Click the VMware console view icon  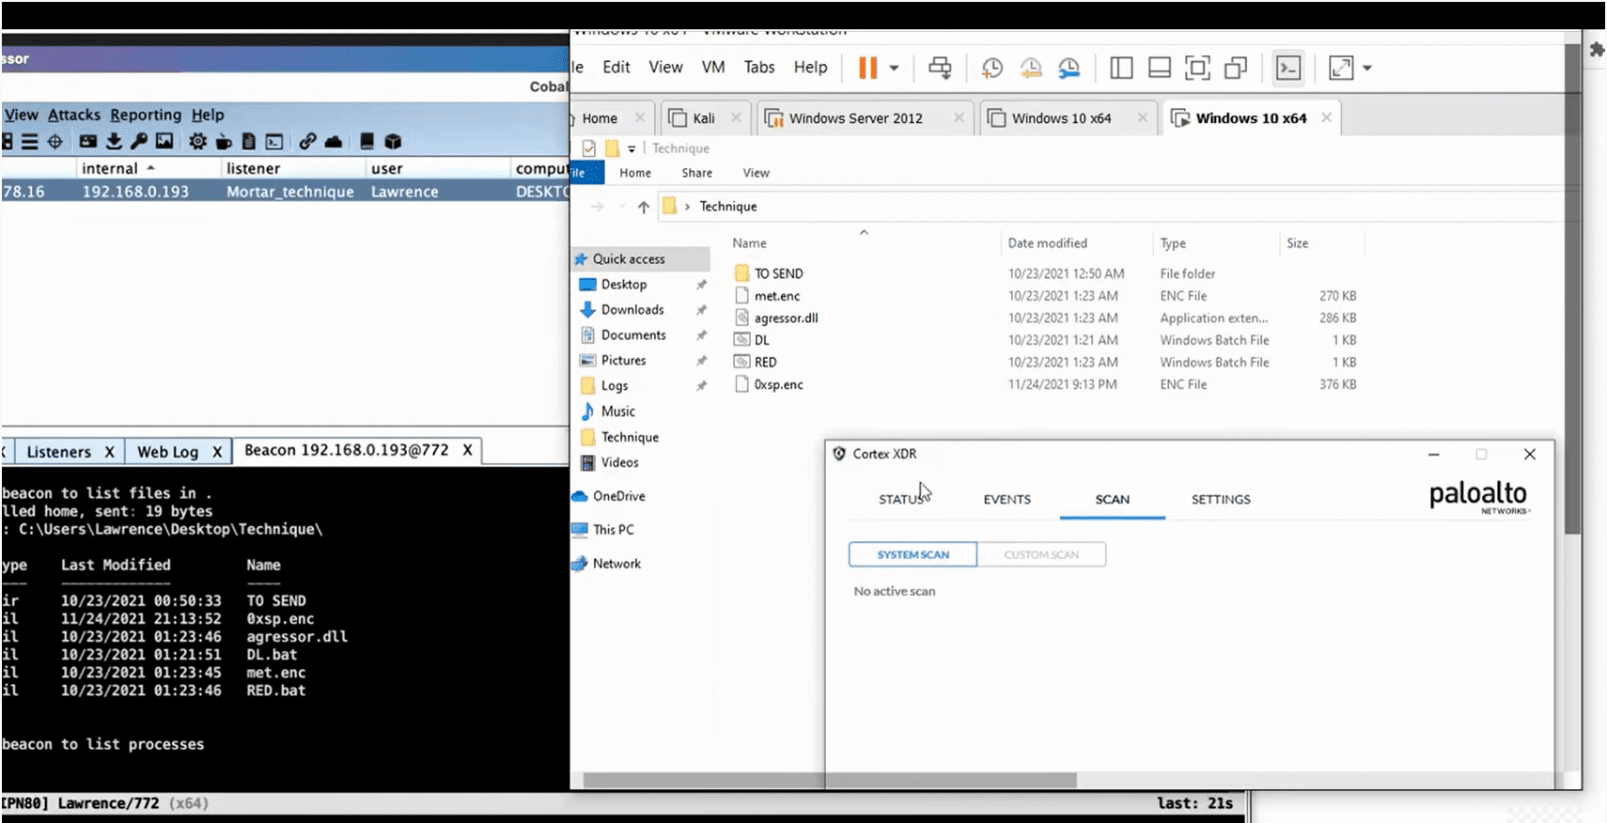point(1288,68)
